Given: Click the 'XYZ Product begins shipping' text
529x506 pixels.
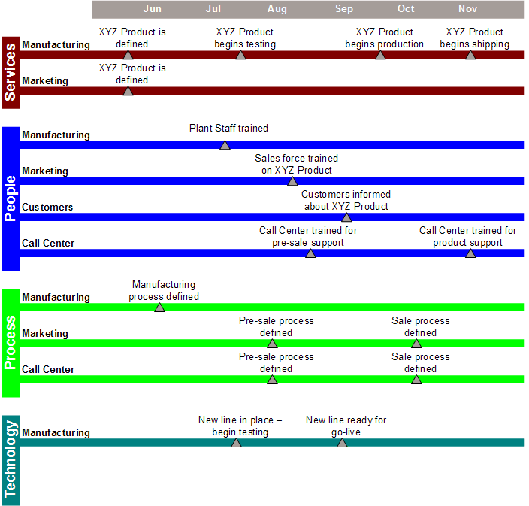Looking at the screenshot, I should (x=474, y=38).
